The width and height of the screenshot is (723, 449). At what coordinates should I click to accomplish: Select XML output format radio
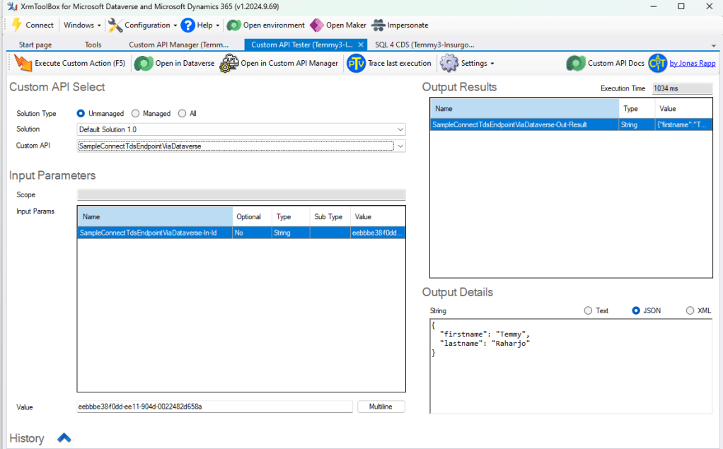click(690, 310)
